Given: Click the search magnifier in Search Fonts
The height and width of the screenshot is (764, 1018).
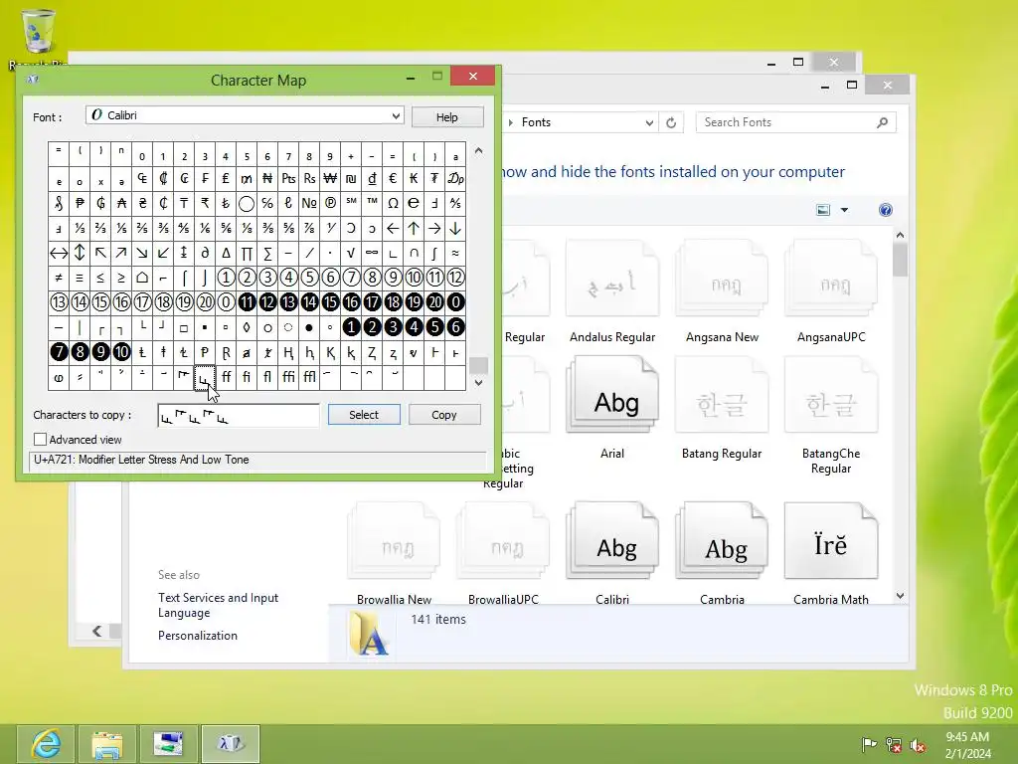Looking at the screenshot, I should click(883, 122).
